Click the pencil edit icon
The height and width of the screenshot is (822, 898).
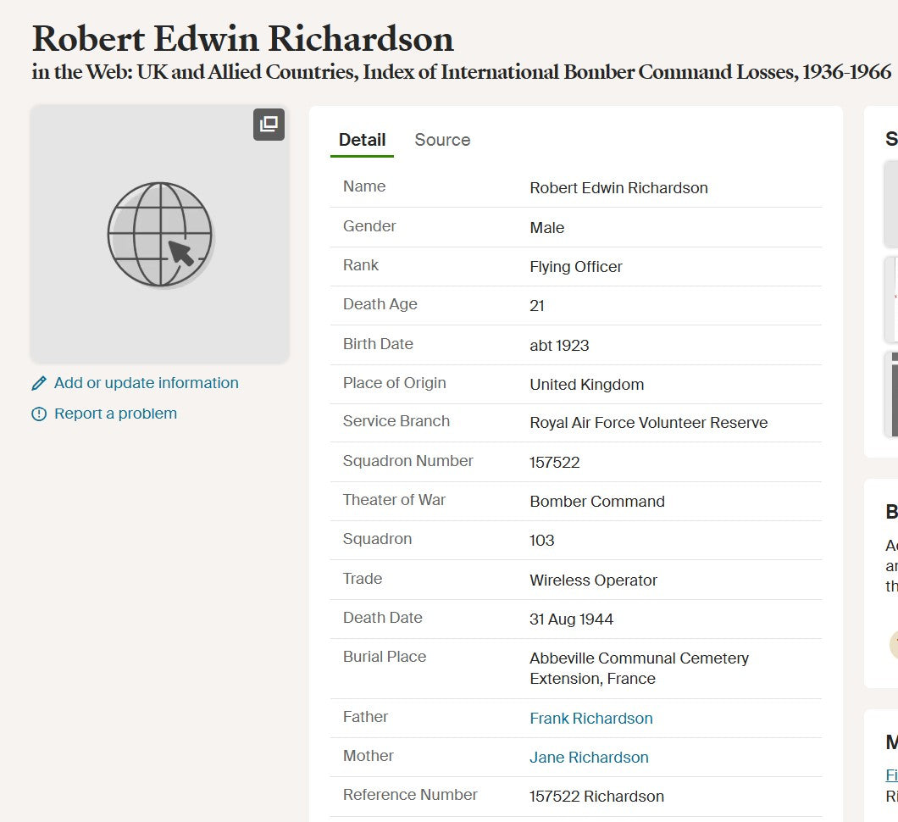39,384
